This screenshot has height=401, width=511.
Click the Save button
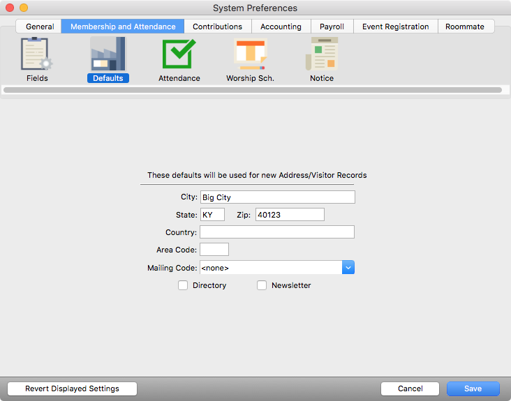pyautogui.click(x=473, y=388)
